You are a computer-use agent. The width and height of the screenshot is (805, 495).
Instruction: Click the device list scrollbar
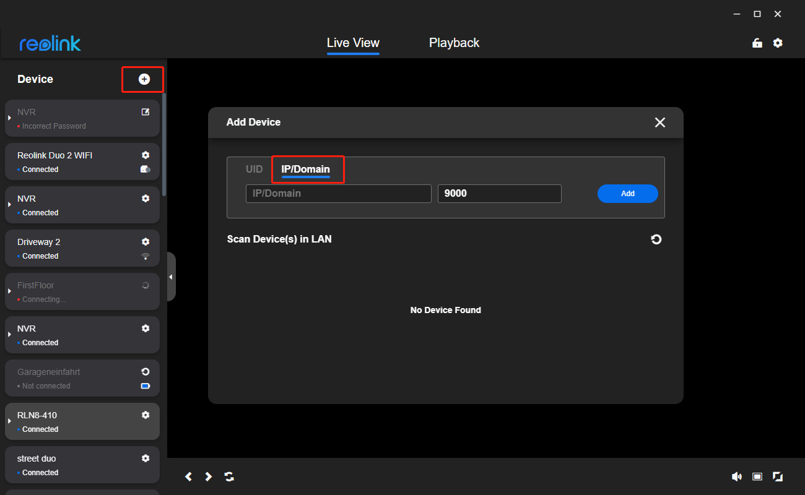pos(164,145)
